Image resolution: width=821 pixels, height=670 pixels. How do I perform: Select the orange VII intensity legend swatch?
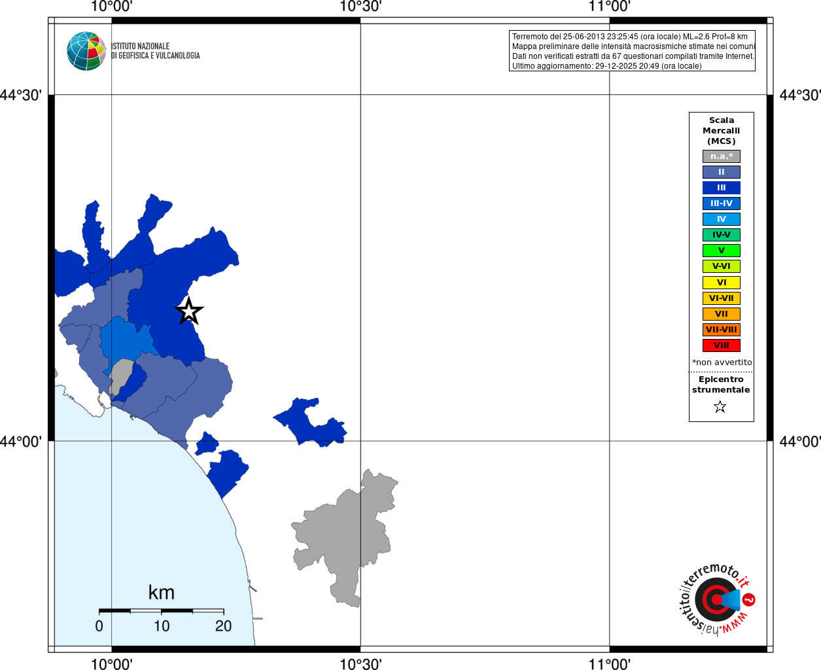pyautogui.click(x=722, y=314)
